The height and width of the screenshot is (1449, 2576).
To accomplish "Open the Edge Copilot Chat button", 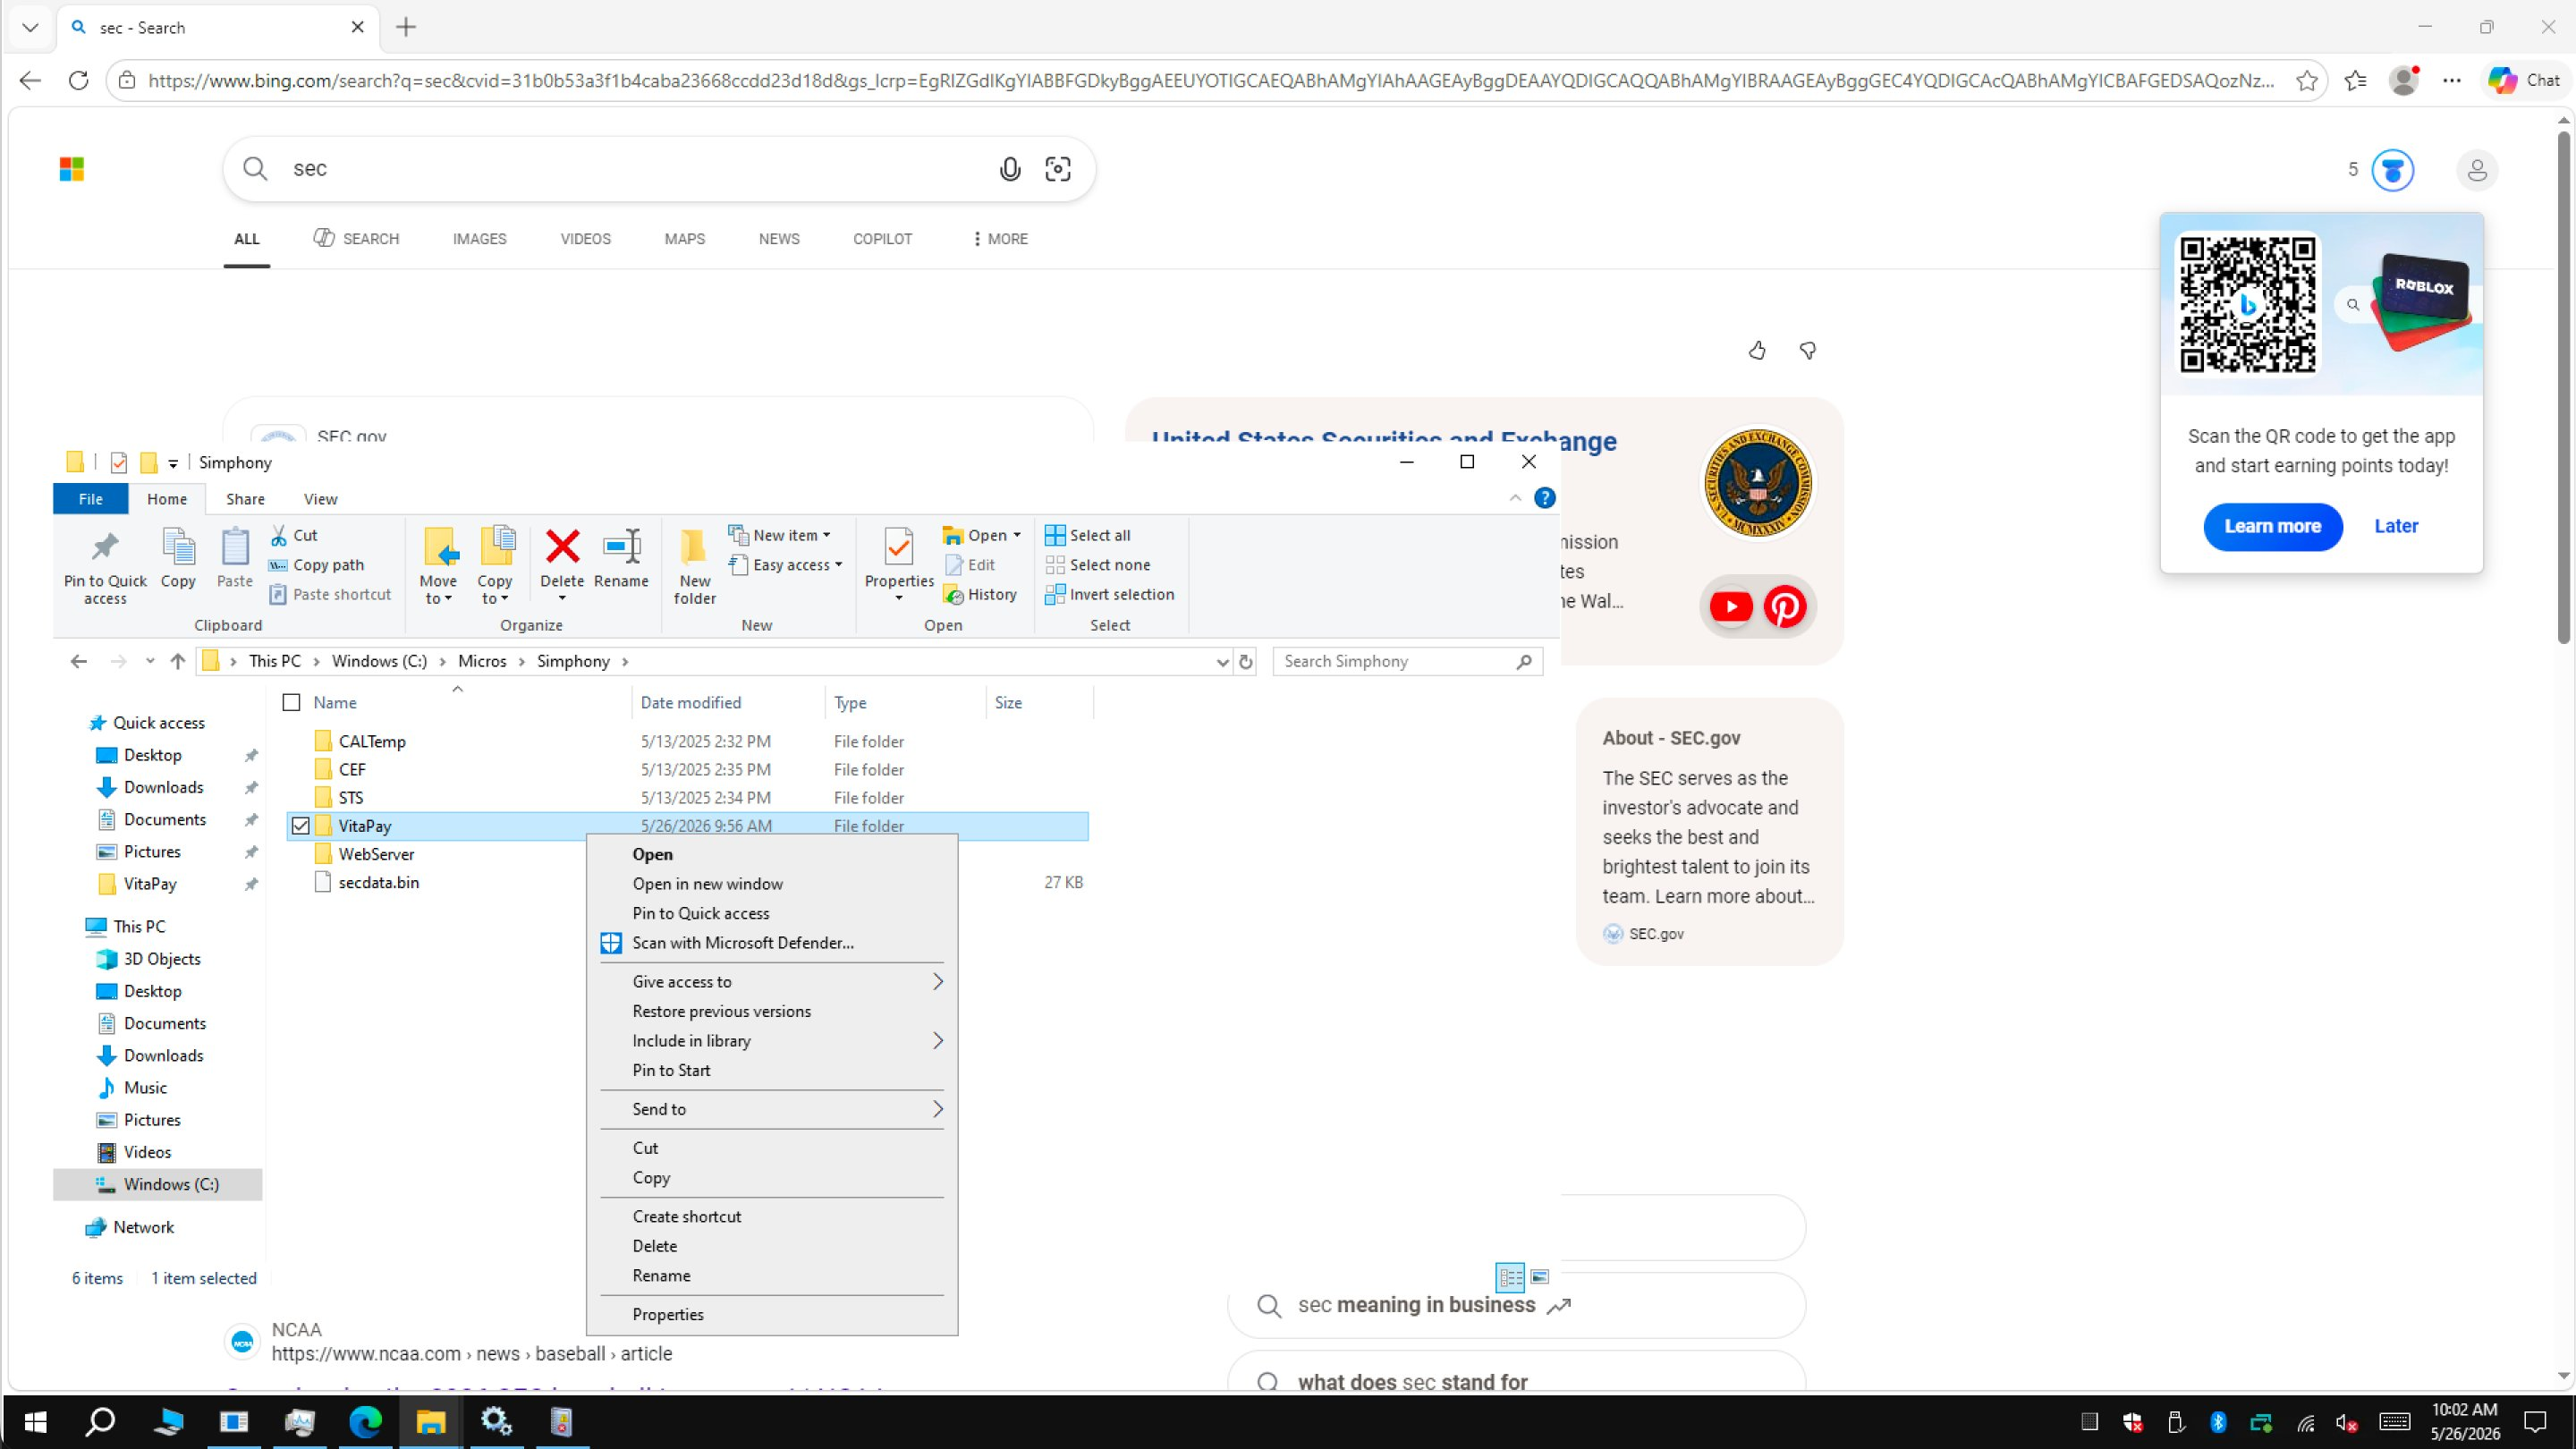I will 2525,81.
